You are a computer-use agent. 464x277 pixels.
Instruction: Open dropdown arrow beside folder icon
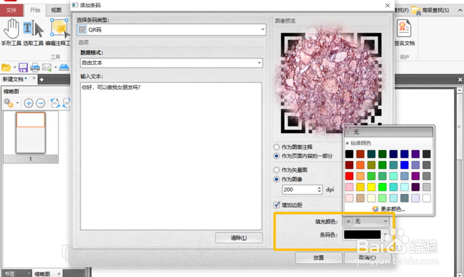(15, 68)
